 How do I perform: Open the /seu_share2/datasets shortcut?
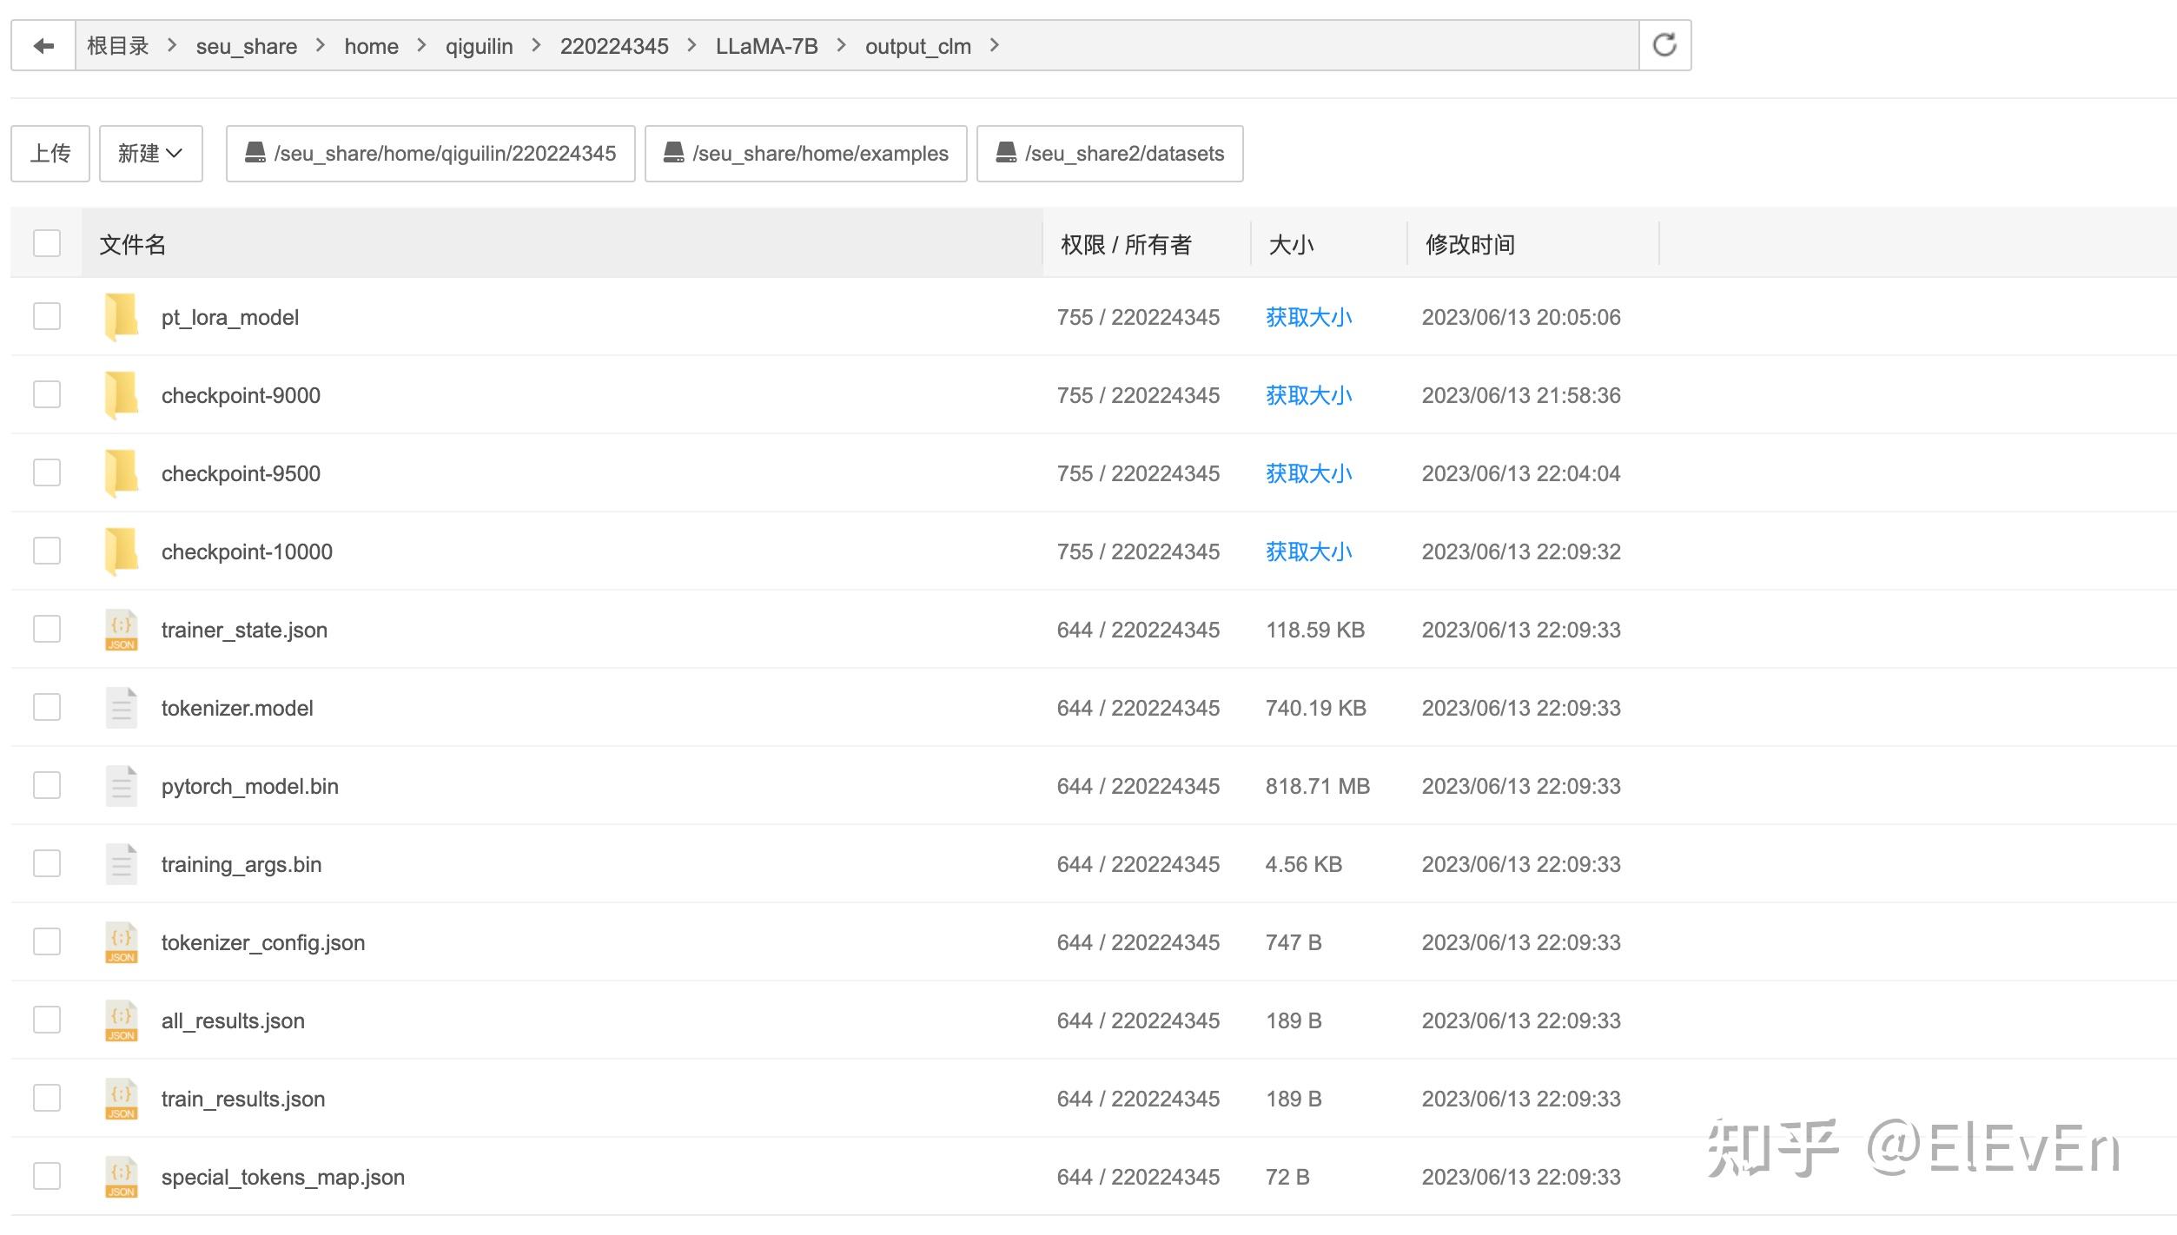(x=1109, y=154)
